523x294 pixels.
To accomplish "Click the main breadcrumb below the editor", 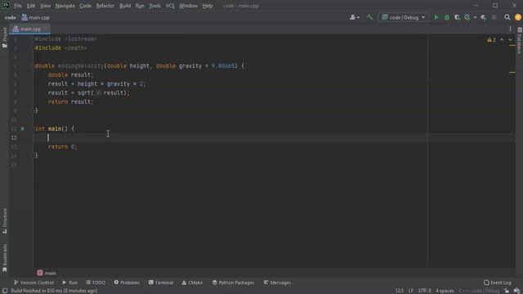I will click(x=47, y=273).
